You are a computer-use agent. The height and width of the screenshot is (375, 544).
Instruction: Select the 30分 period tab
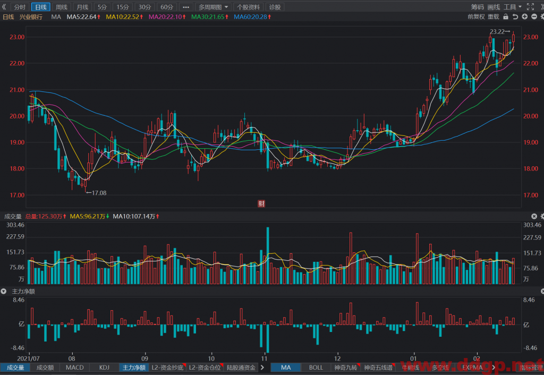(x=144, y=7)
